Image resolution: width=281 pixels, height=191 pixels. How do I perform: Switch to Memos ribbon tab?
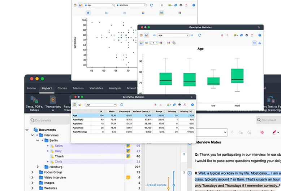point(78,88)
